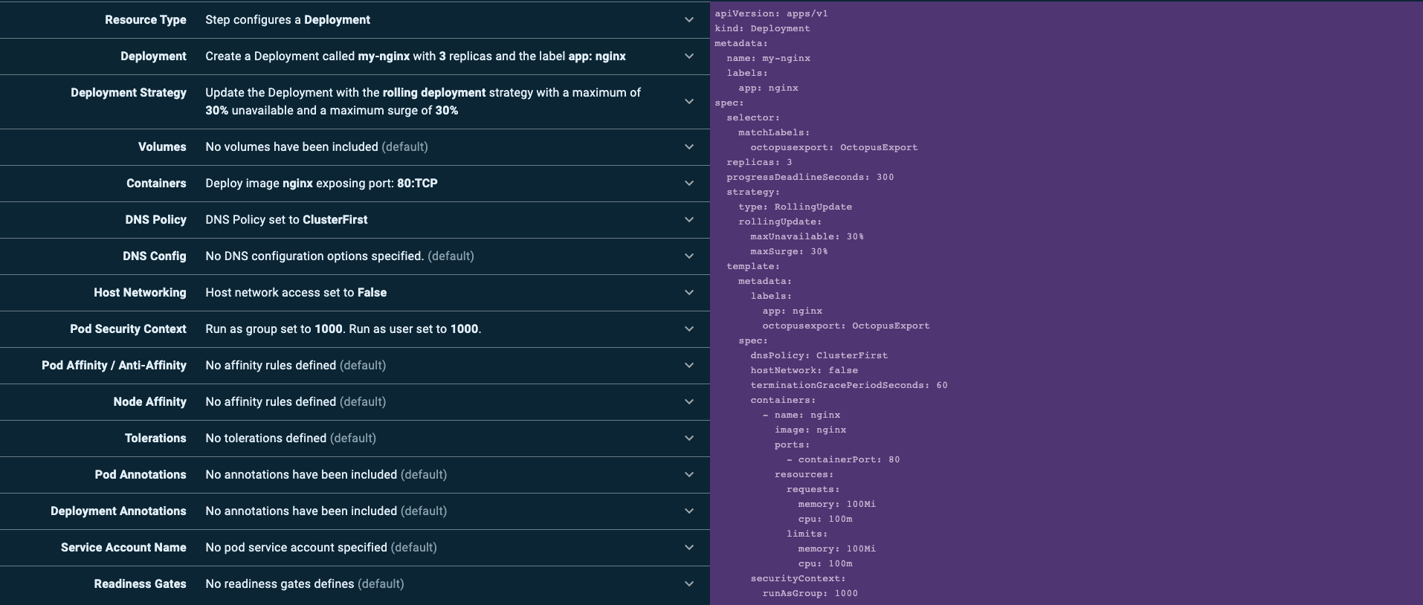Click 'image: nginx' YAML line

tap(810, 430)
